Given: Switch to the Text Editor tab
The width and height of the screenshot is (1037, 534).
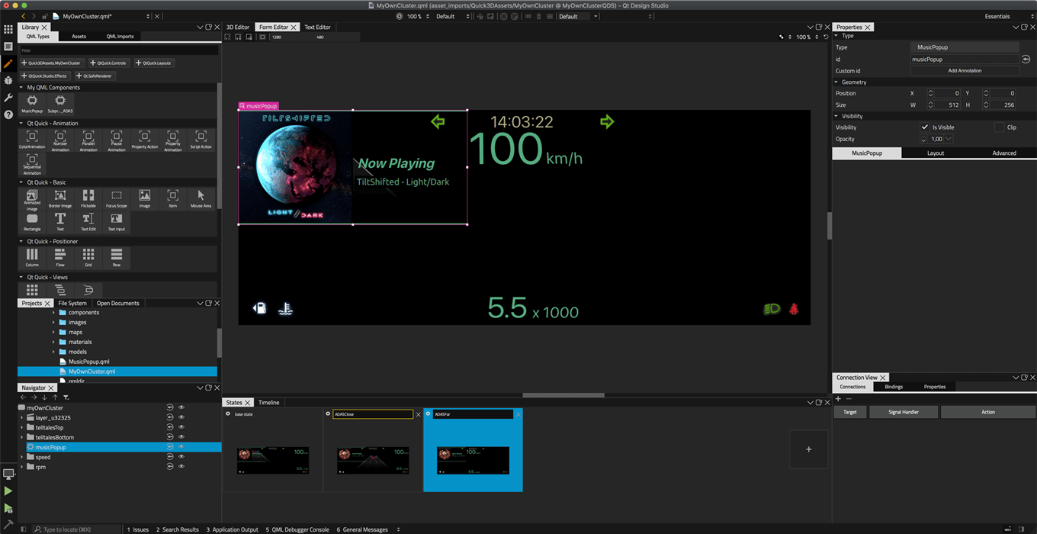Looking at the screenshot, I should tap(317, 26).
